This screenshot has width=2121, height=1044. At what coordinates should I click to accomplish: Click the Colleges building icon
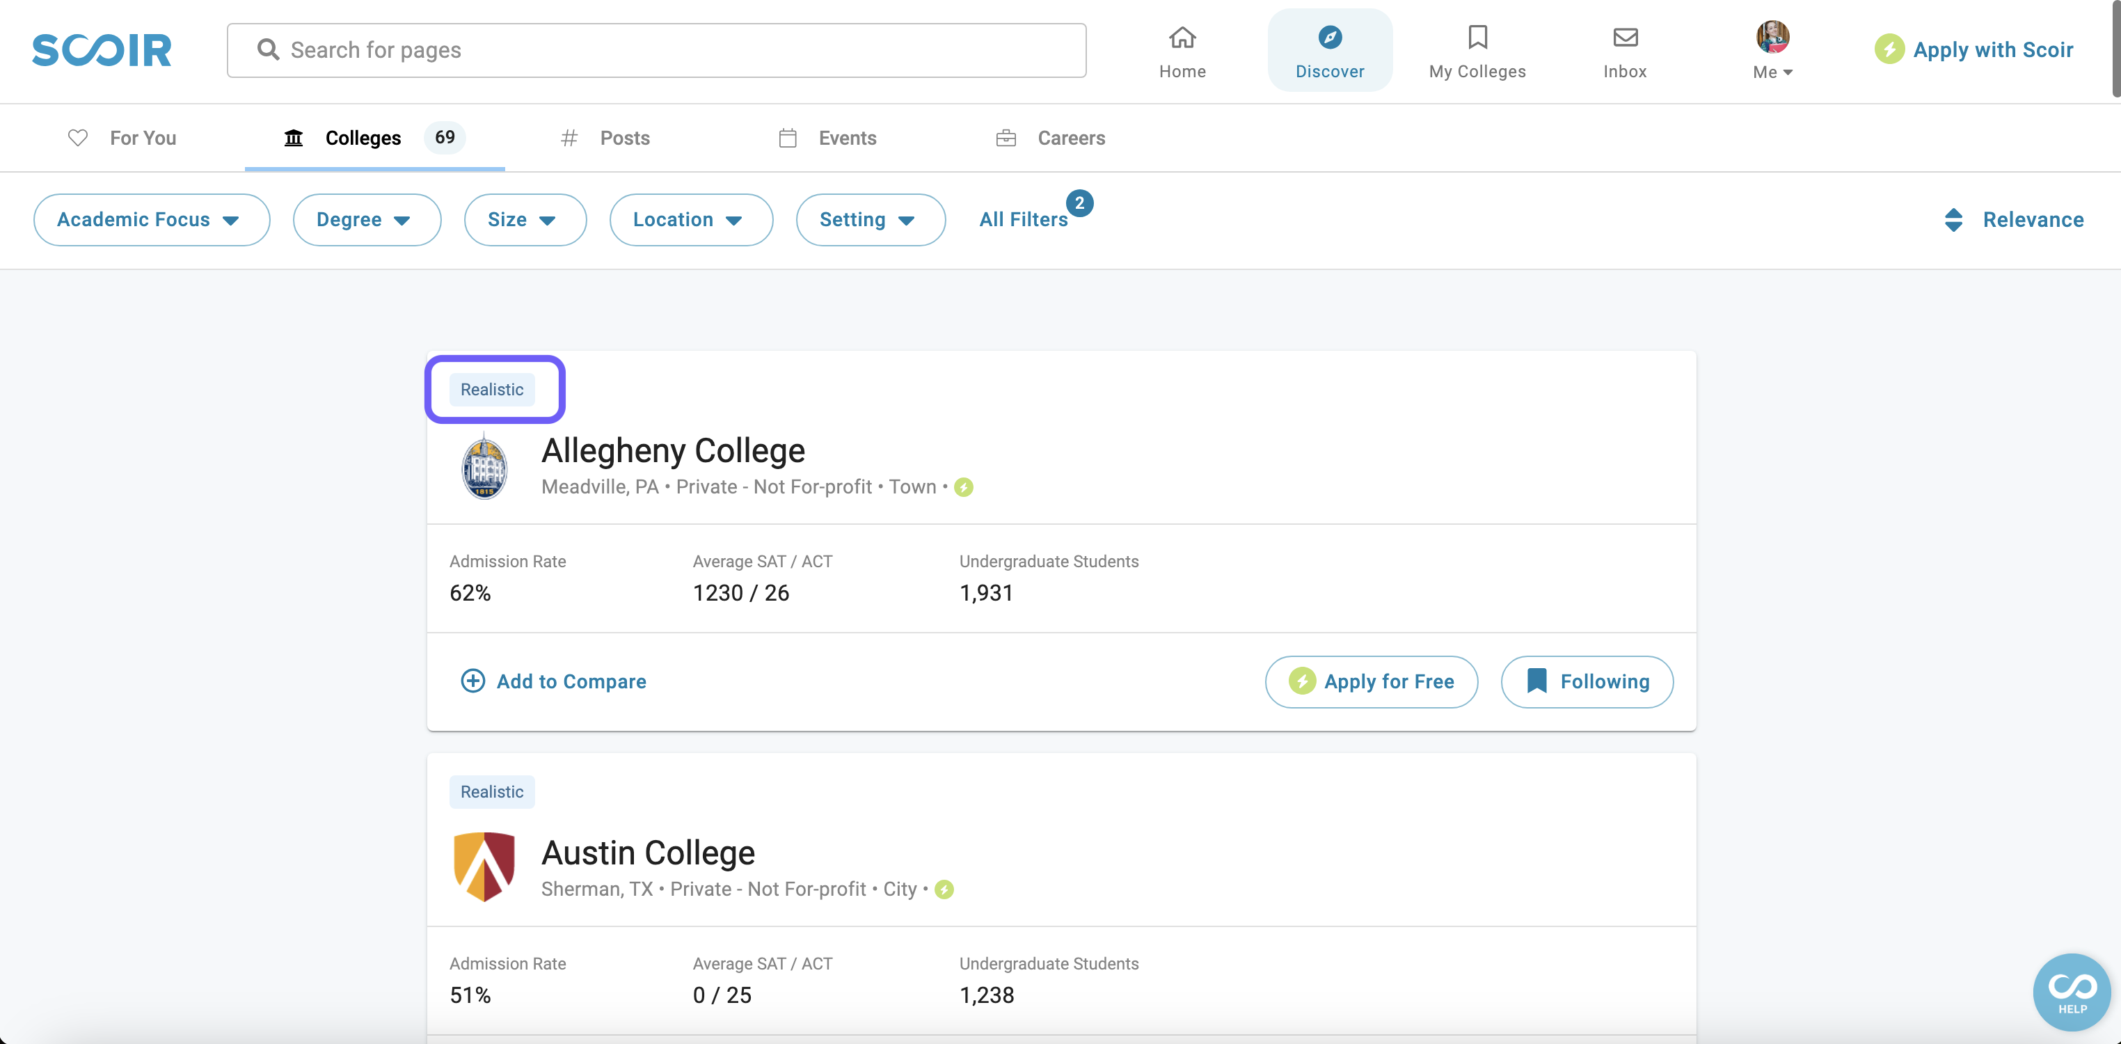click(293, 138)
